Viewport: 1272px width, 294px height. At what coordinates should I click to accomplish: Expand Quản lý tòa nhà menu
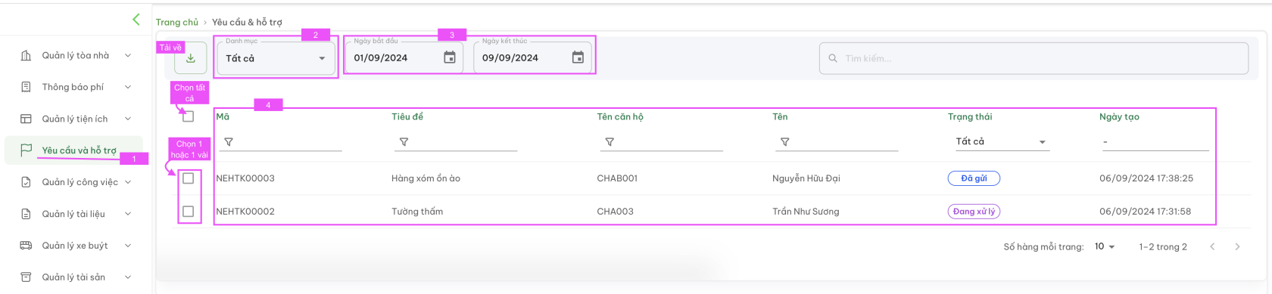76,55
